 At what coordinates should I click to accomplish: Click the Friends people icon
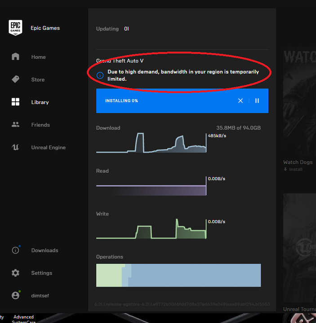(x=15, y=124)
